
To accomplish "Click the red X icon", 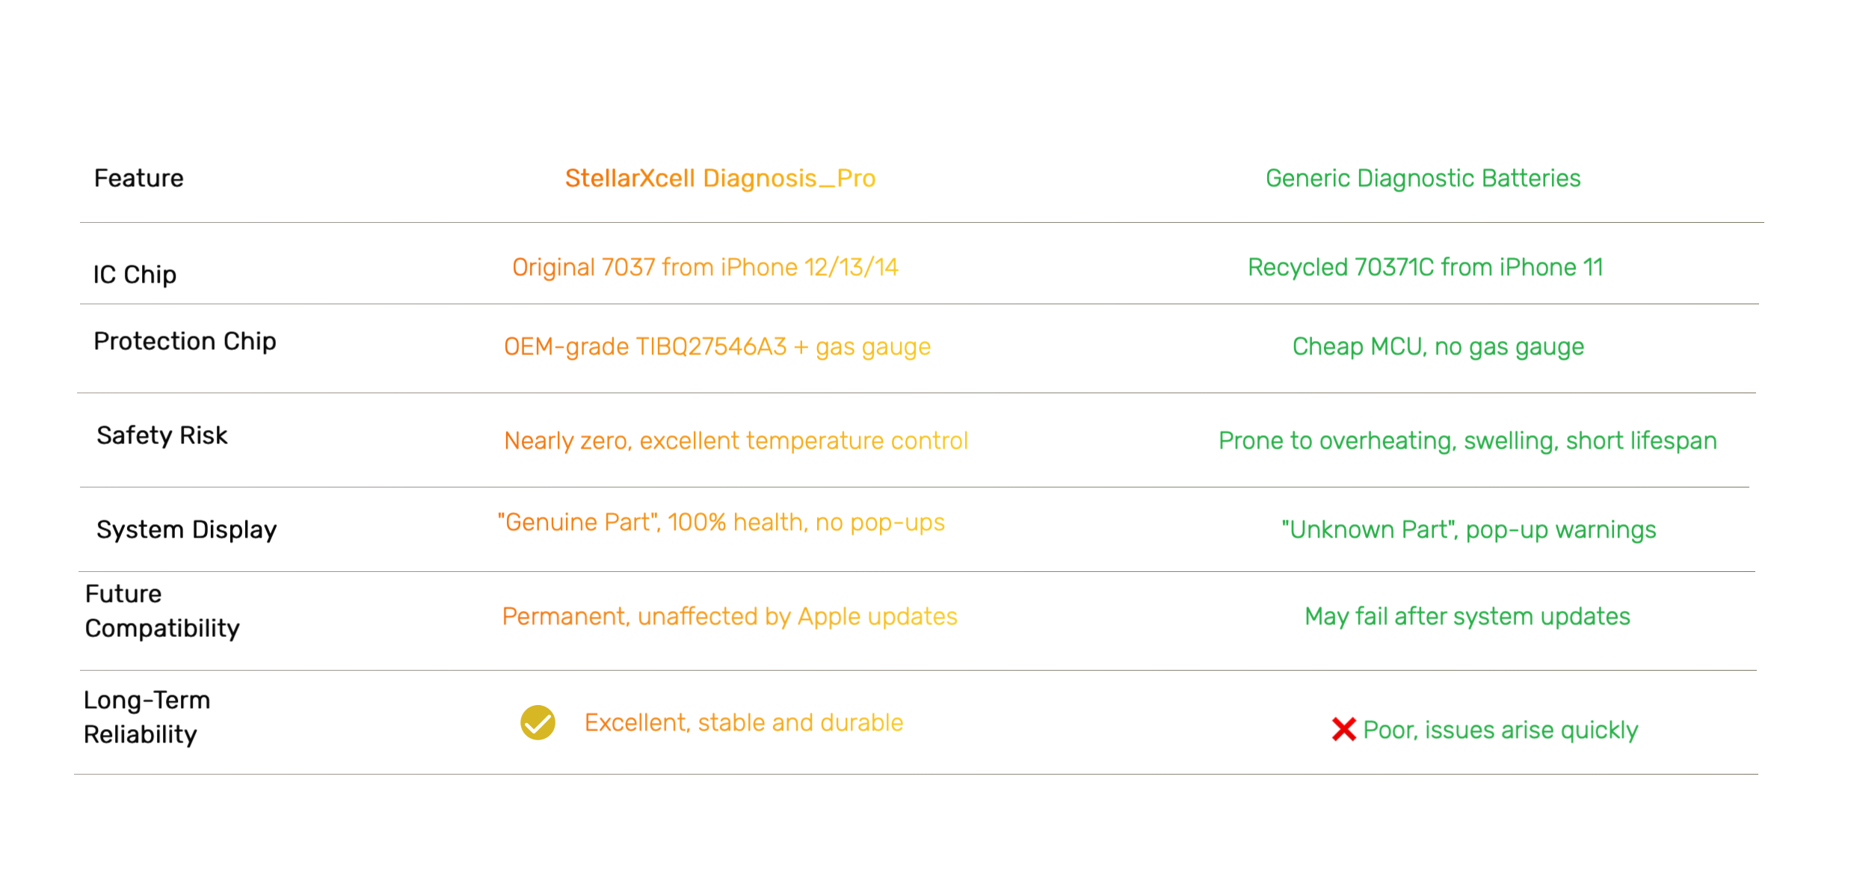I will click(x=1343, y=729).
